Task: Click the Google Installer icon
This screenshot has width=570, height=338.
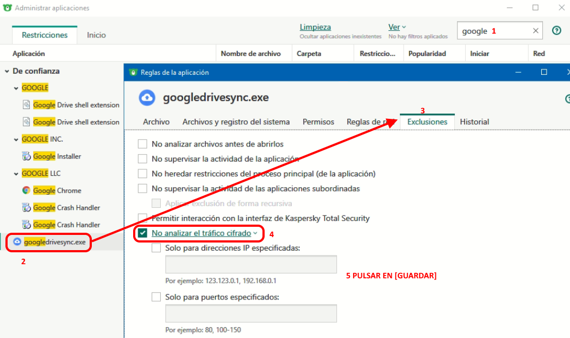Action: [26, 156]
